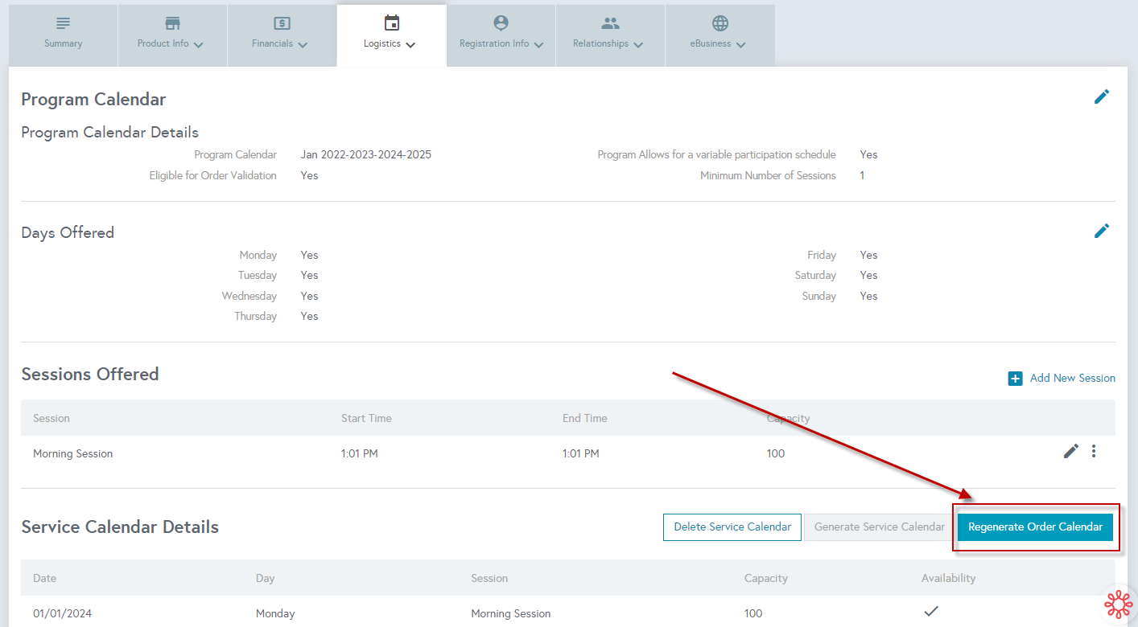This screenshot has width=1138, height=627.
Task: Expand the Product Info dropdown arrow
Action: tap(199, 45)
